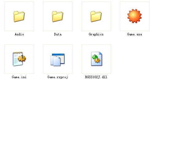Open the Data folder icon
179x141 pixels.
58,16
